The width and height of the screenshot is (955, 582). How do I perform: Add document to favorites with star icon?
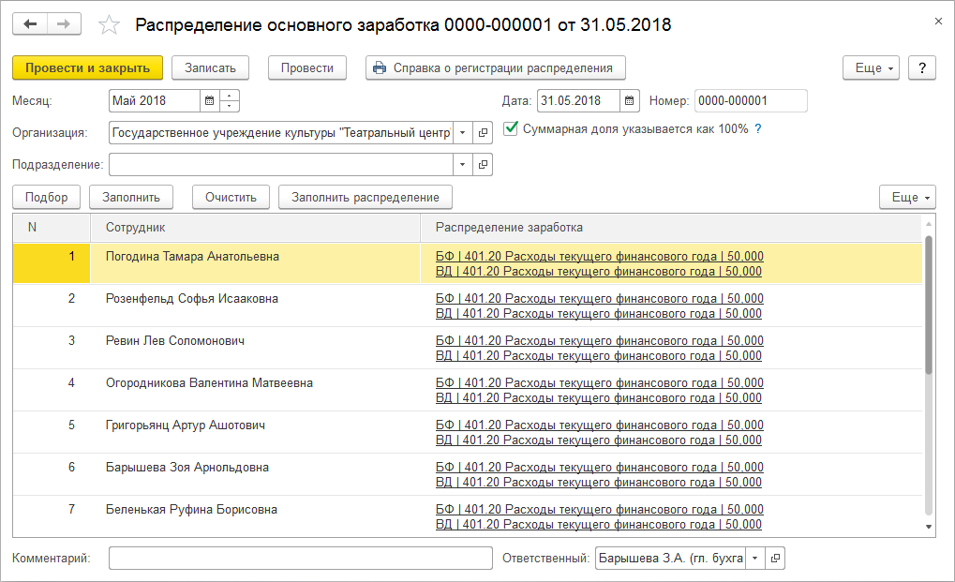(x=110, y=25)
